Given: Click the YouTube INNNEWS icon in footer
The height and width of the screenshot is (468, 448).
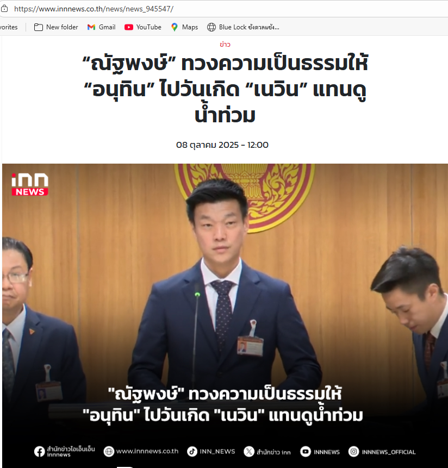Looking at the screenshot, I should [x=306, y=452].
